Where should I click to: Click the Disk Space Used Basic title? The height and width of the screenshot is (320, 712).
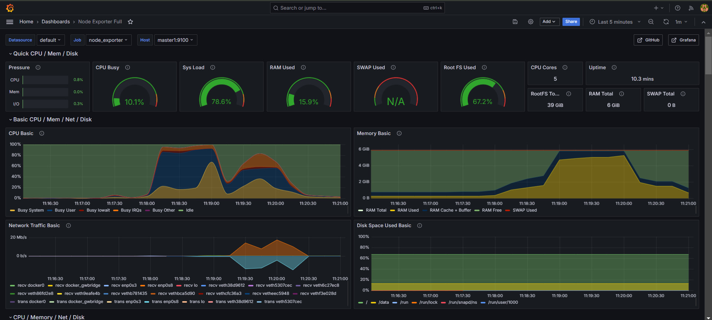[x=384, y=225]
